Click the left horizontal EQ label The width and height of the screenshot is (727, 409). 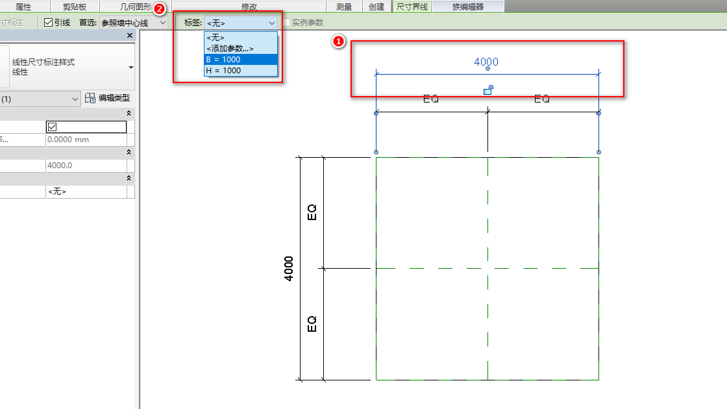431,99
